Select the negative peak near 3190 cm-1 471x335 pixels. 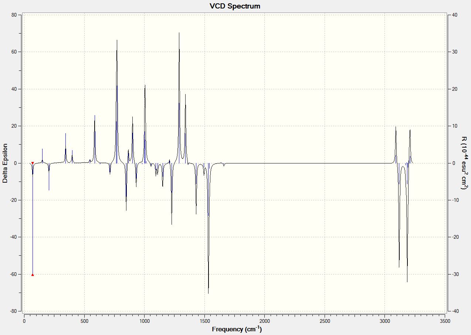coord(407,282)
